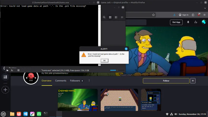Switch file manager to list view
208x117 pixels.
point(116,17)
